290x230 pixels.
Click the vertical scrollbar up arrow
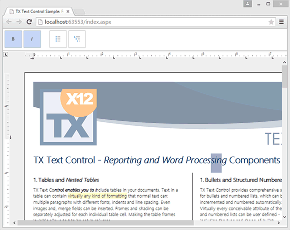(284, 62)
